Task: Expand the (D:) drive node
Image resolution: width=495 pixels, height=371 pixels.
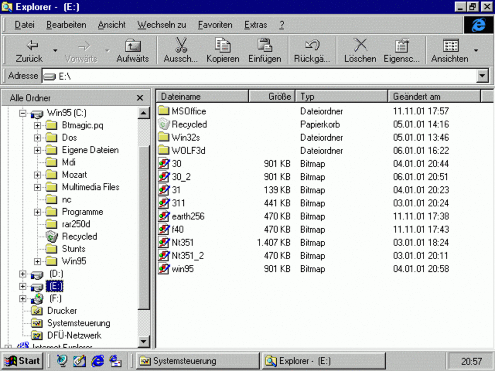Action: [x=23, y=274]
